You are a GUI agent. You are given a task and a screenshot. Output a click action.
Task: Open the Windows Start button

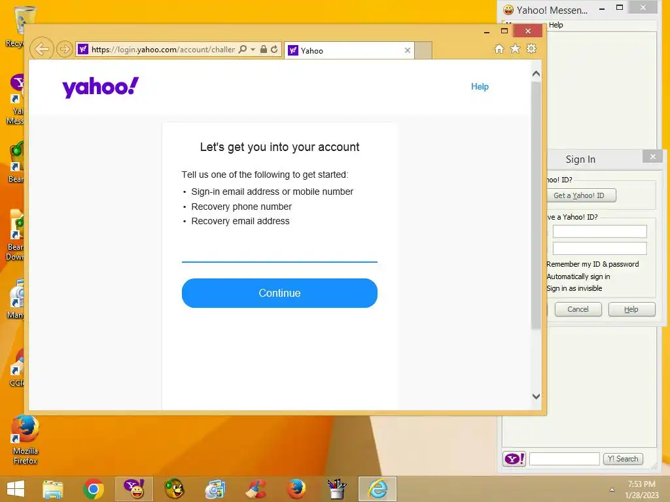click(x=16, y=489)
